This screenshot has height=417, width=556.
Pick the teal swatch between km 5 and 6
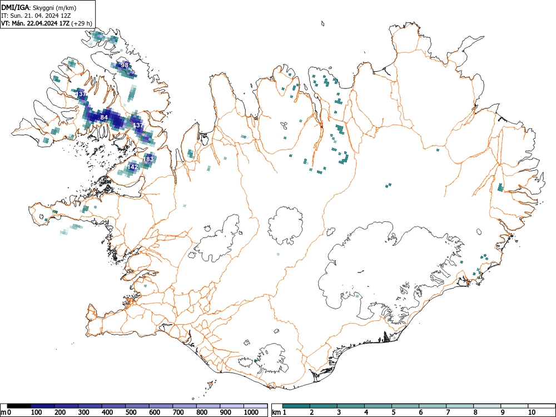coord(405,406)
